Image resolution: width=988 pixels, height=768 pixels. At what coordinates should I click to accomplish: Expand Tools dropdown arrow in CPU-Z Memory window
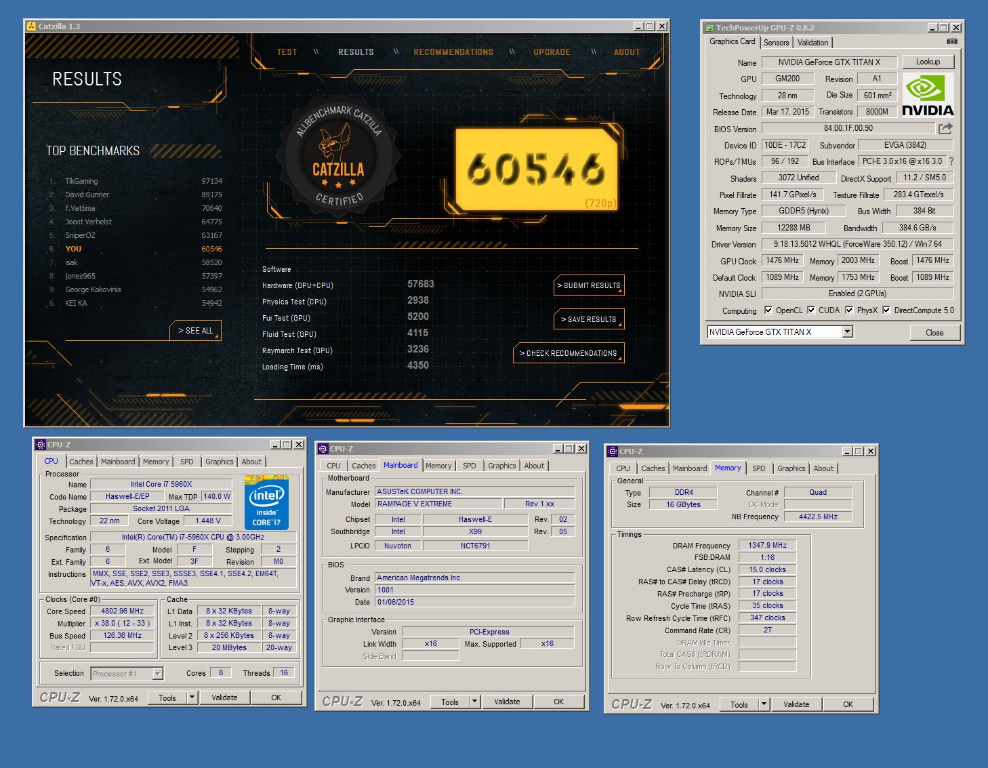coord(764,704)
